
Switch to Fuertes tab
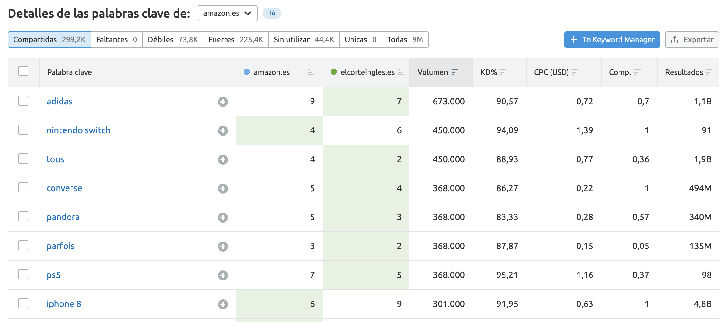[236, 40]
